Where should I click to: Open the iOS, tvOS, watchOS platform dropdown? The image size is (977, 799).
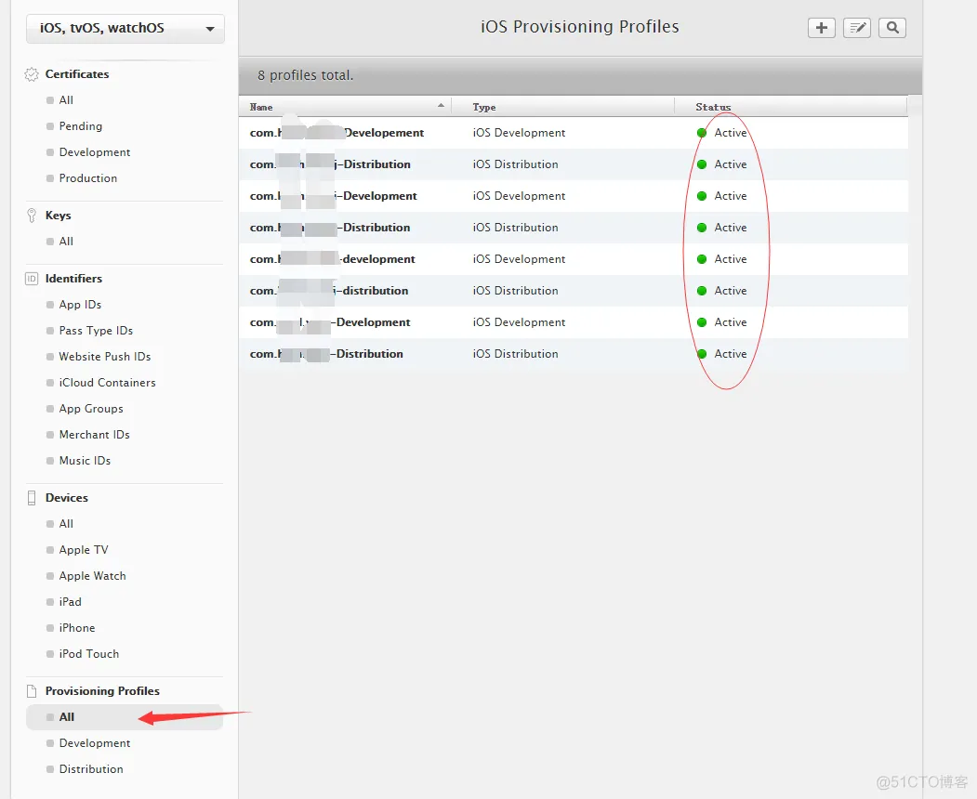coord(125,29)
